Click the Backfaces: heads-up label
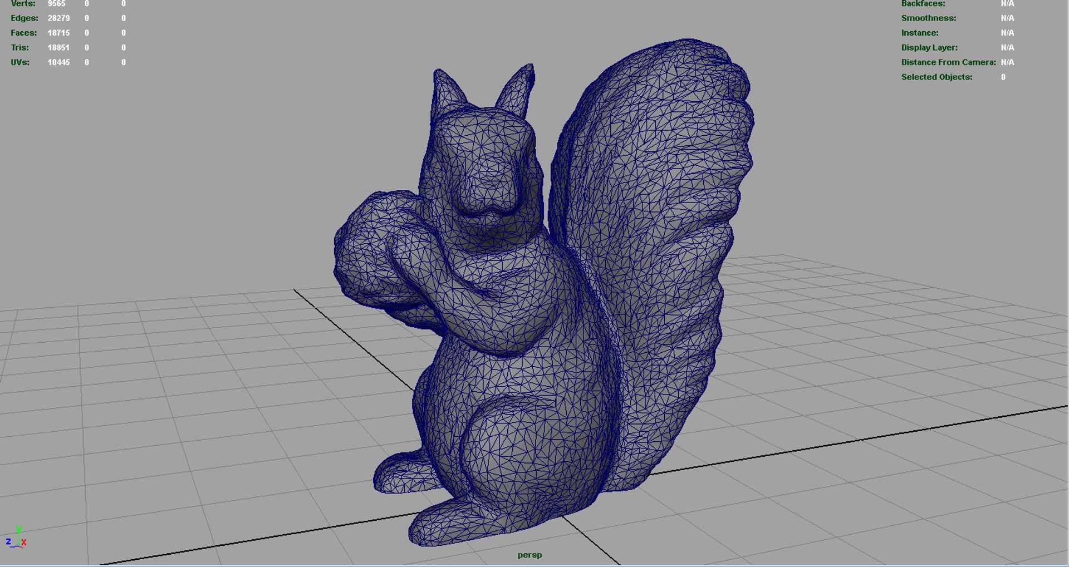The width and height of the screenshot is (1069, 567). (x=923, y=3)
